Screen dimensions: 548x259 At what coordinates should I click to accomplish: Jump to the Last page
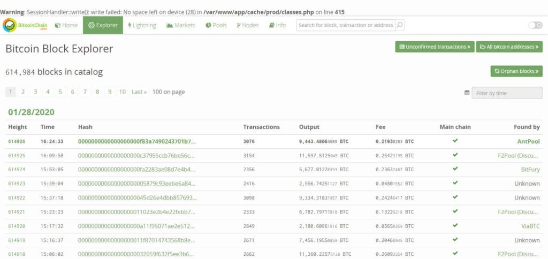[139, 92]
